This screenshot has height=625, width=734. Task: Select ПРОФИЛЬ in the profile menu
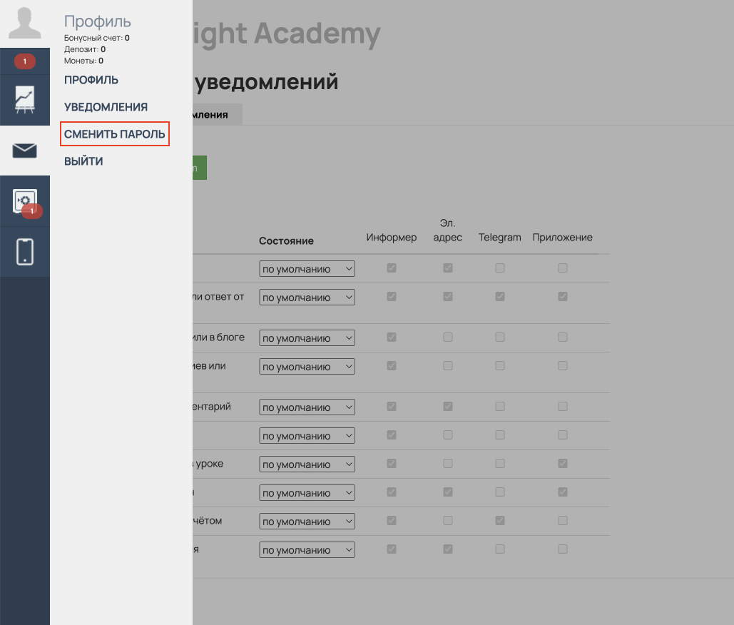91,80
